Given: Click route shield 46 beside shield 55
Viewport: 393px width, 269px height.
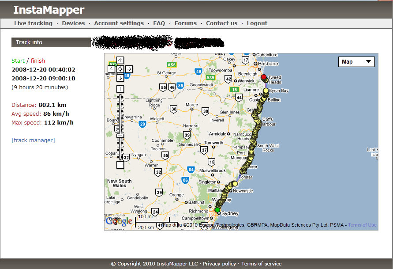Looking at the screenshot, I should tap(172, 87).
